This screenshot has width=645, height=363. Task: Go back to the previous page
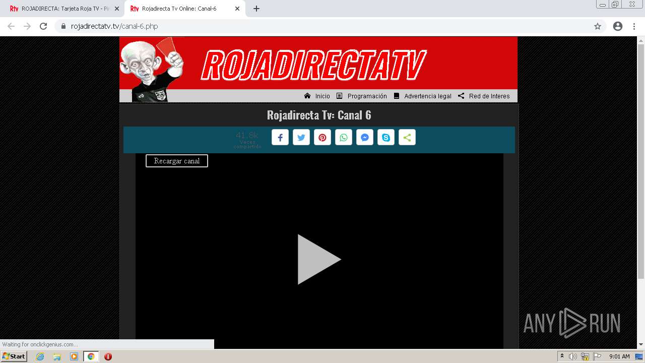point(11,26)
